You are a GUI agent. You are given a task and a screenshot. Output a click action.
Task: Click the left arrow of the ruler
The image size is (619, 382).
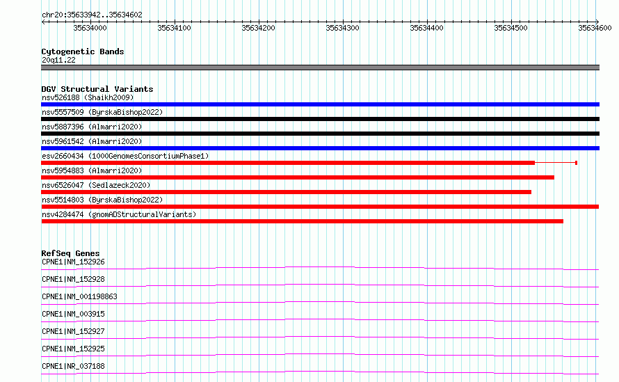tap(43, 22)
